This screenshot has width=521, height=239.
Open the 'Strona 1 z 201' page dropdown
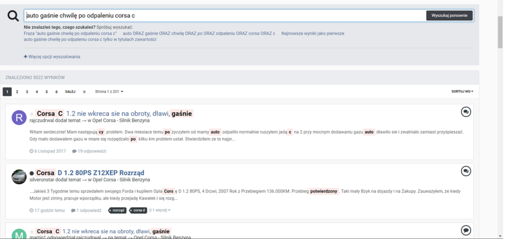pyautogui.click(x=109, y=92)
